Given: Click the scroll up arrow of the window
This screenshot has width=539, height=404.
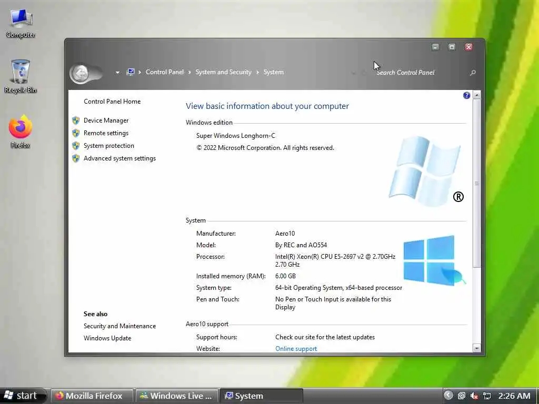Looking at the screenshot, I should point(477,95).
